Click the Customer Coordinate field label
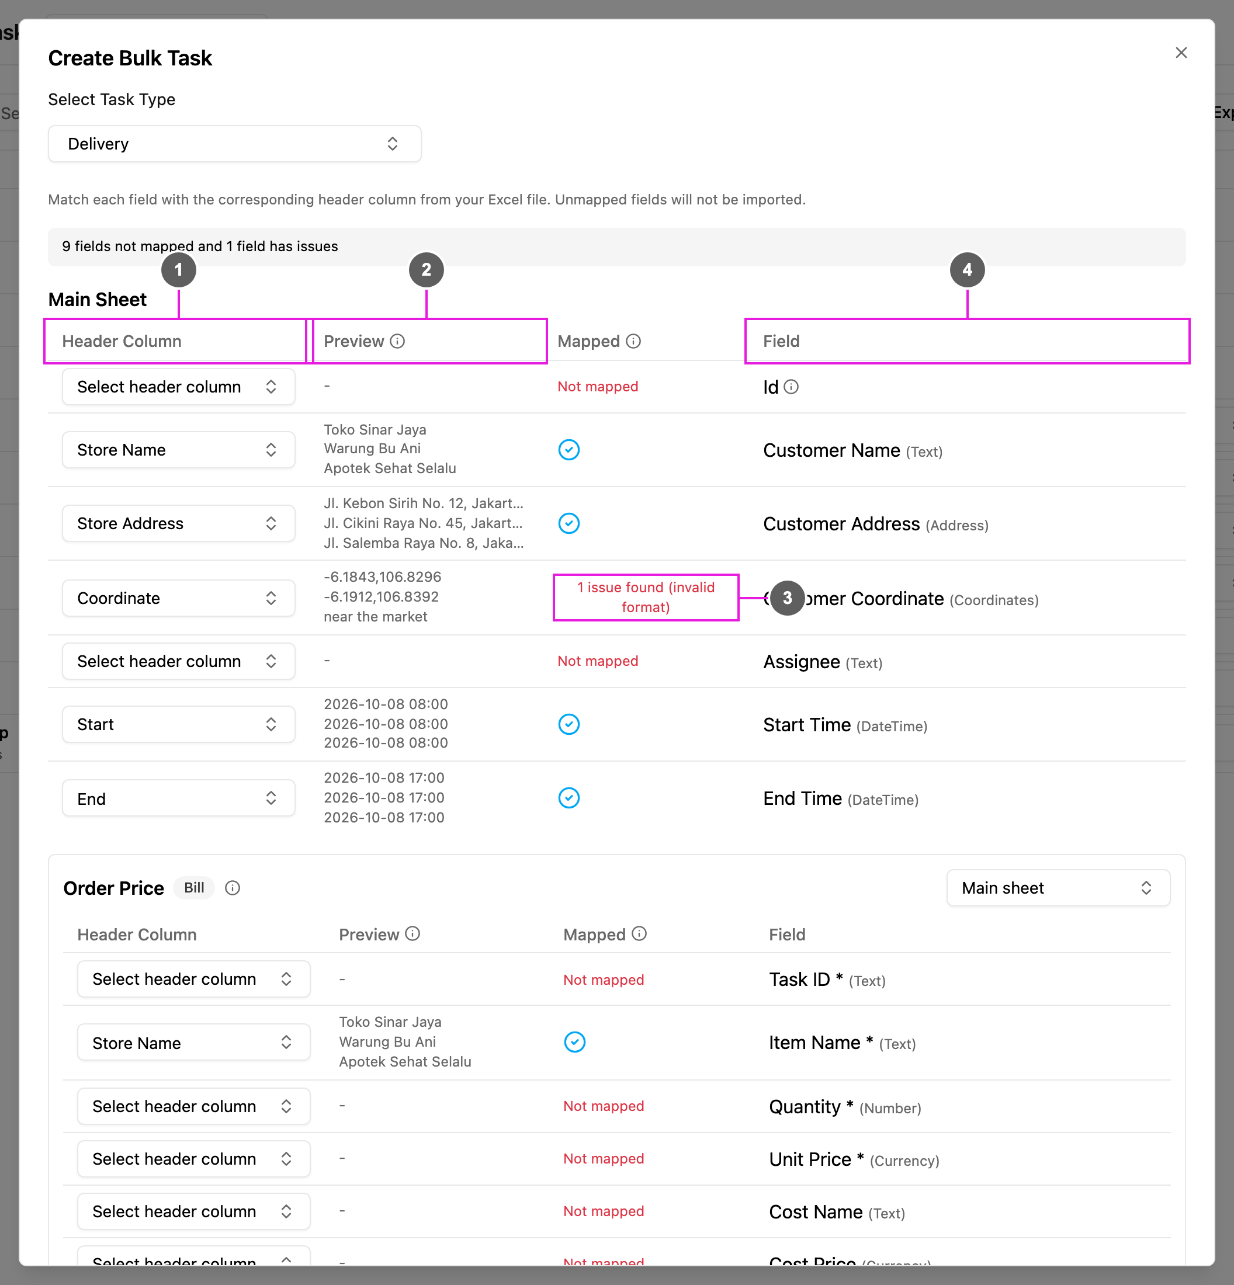This screenshot has height=1285, width=1234. pyautogui.click(x=900, y=599)
